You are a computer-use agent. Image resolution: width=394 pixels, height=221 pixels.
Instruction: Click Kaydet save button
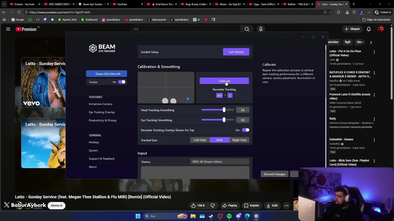coord(251,205)
